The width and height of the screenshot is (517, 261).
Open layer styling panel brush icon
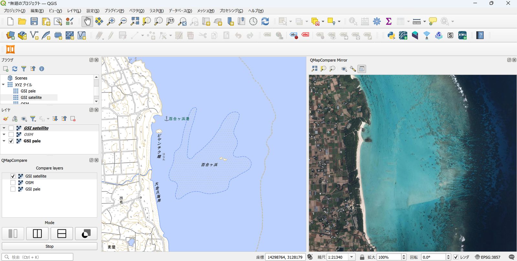click(x=5, y=119)
